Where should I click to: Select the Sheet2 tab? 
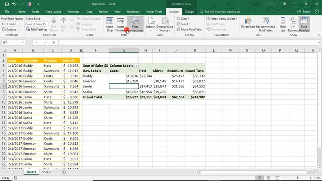47,172
